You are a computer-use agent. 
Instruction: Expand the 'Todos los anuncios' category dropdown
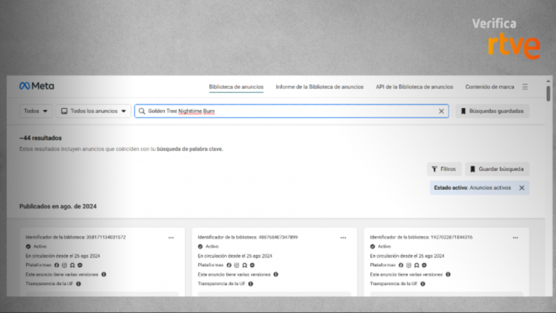coord(93,111)
